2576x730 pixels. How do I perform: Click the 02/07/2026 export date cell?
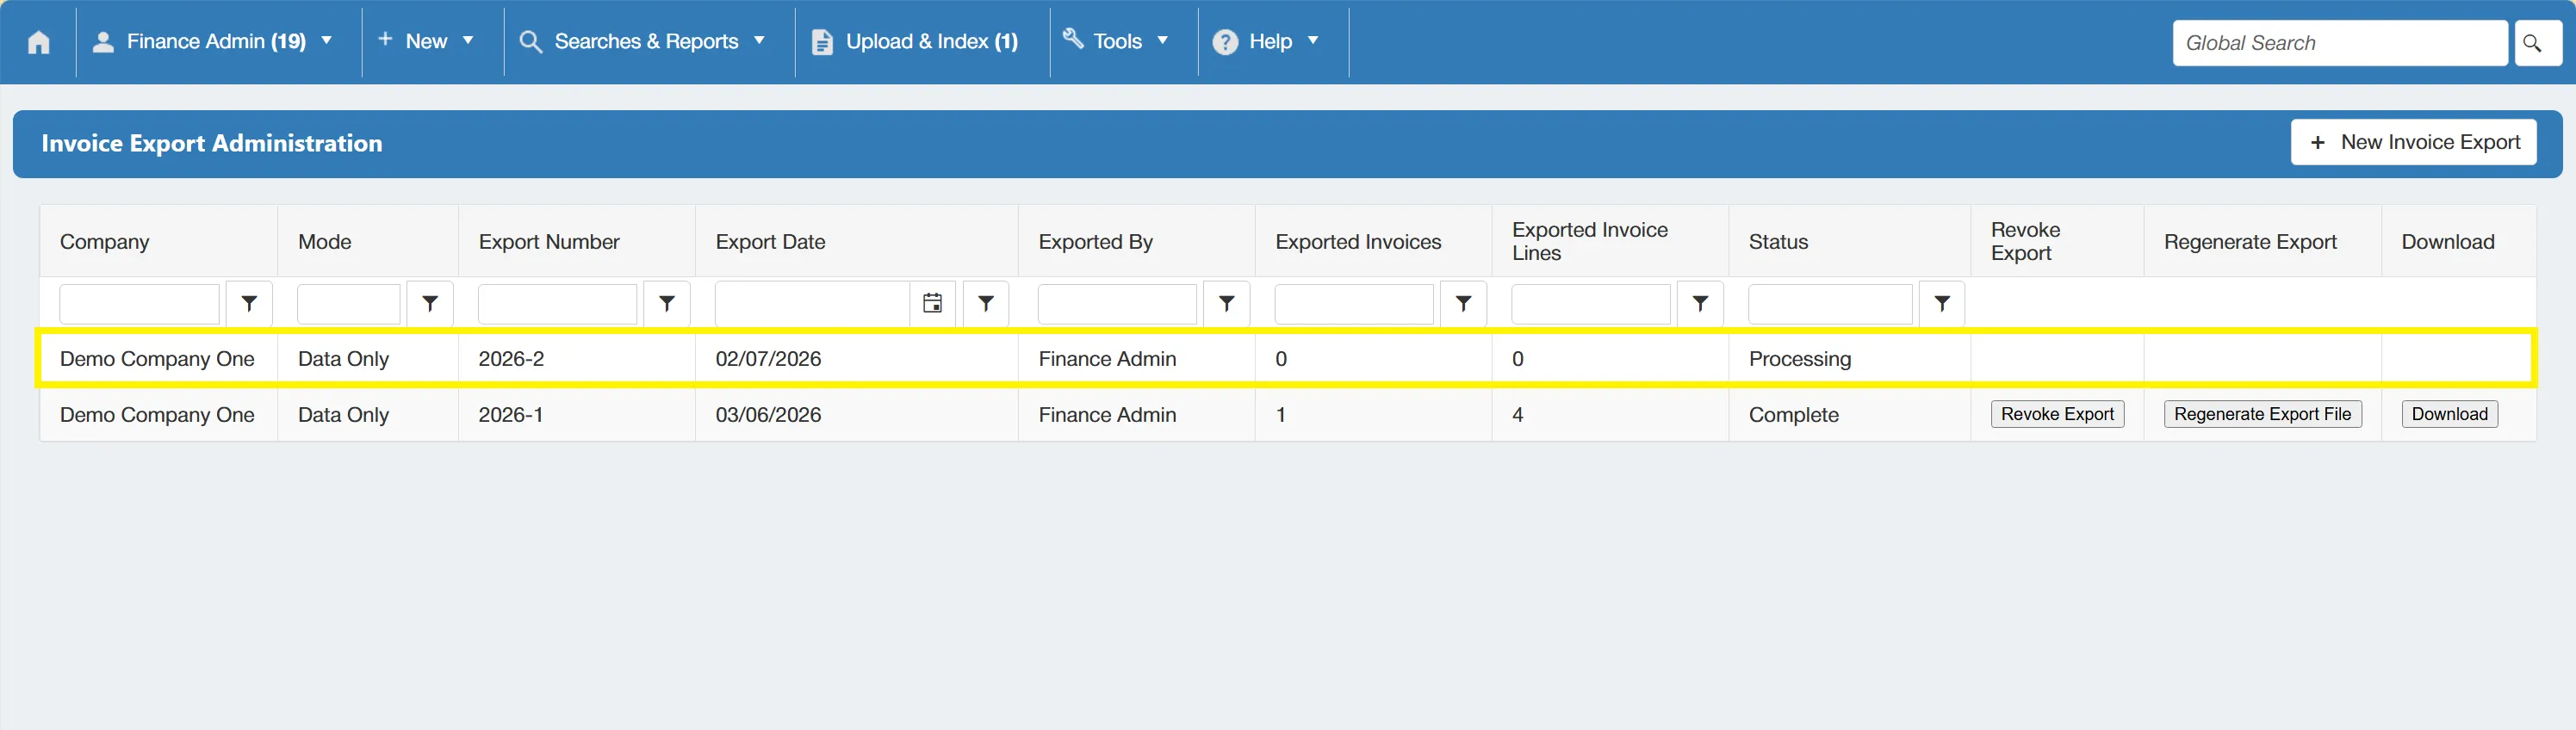[857, 359]
